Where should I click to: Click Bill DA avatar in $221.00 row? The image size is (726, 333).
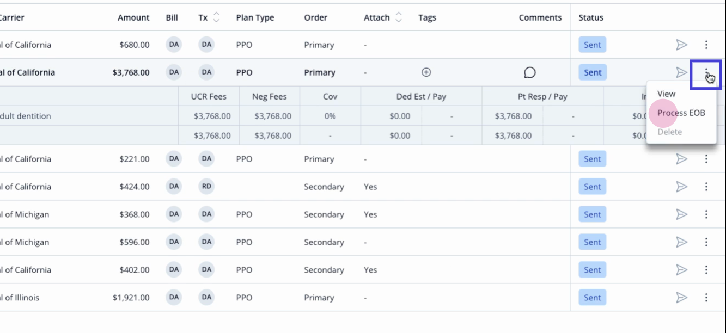point(174,159)
